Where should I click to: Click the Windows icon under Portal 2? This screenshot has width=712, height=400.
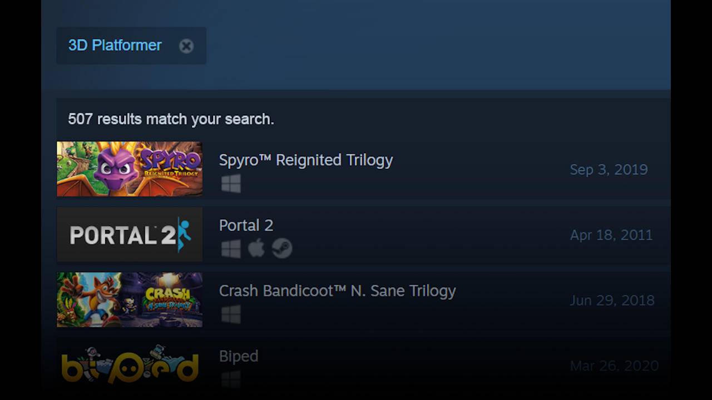pyautogui.click(x=231, y=248)
